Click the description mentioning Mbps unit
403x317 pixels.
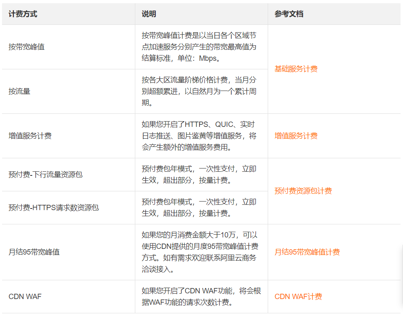click(x=199, y=47)
